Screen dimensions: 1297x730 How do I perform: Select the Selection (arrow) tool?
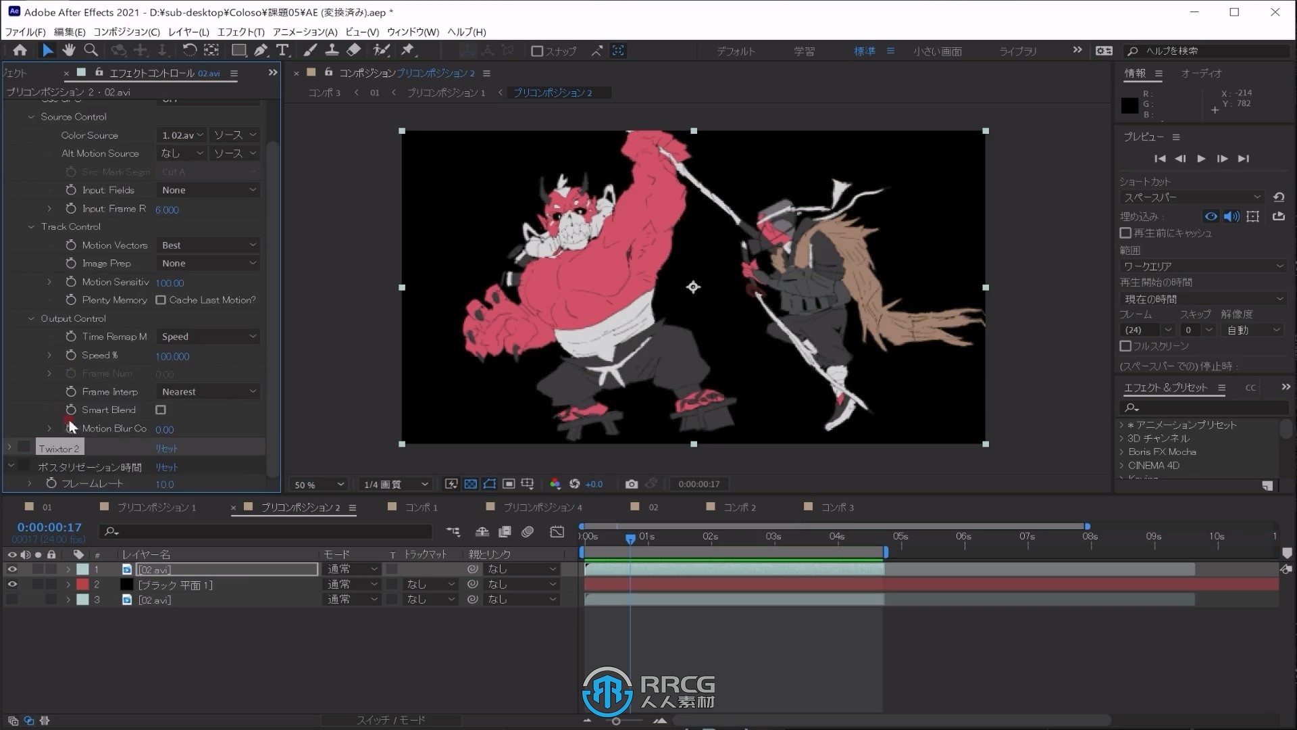tap(47, 50)
